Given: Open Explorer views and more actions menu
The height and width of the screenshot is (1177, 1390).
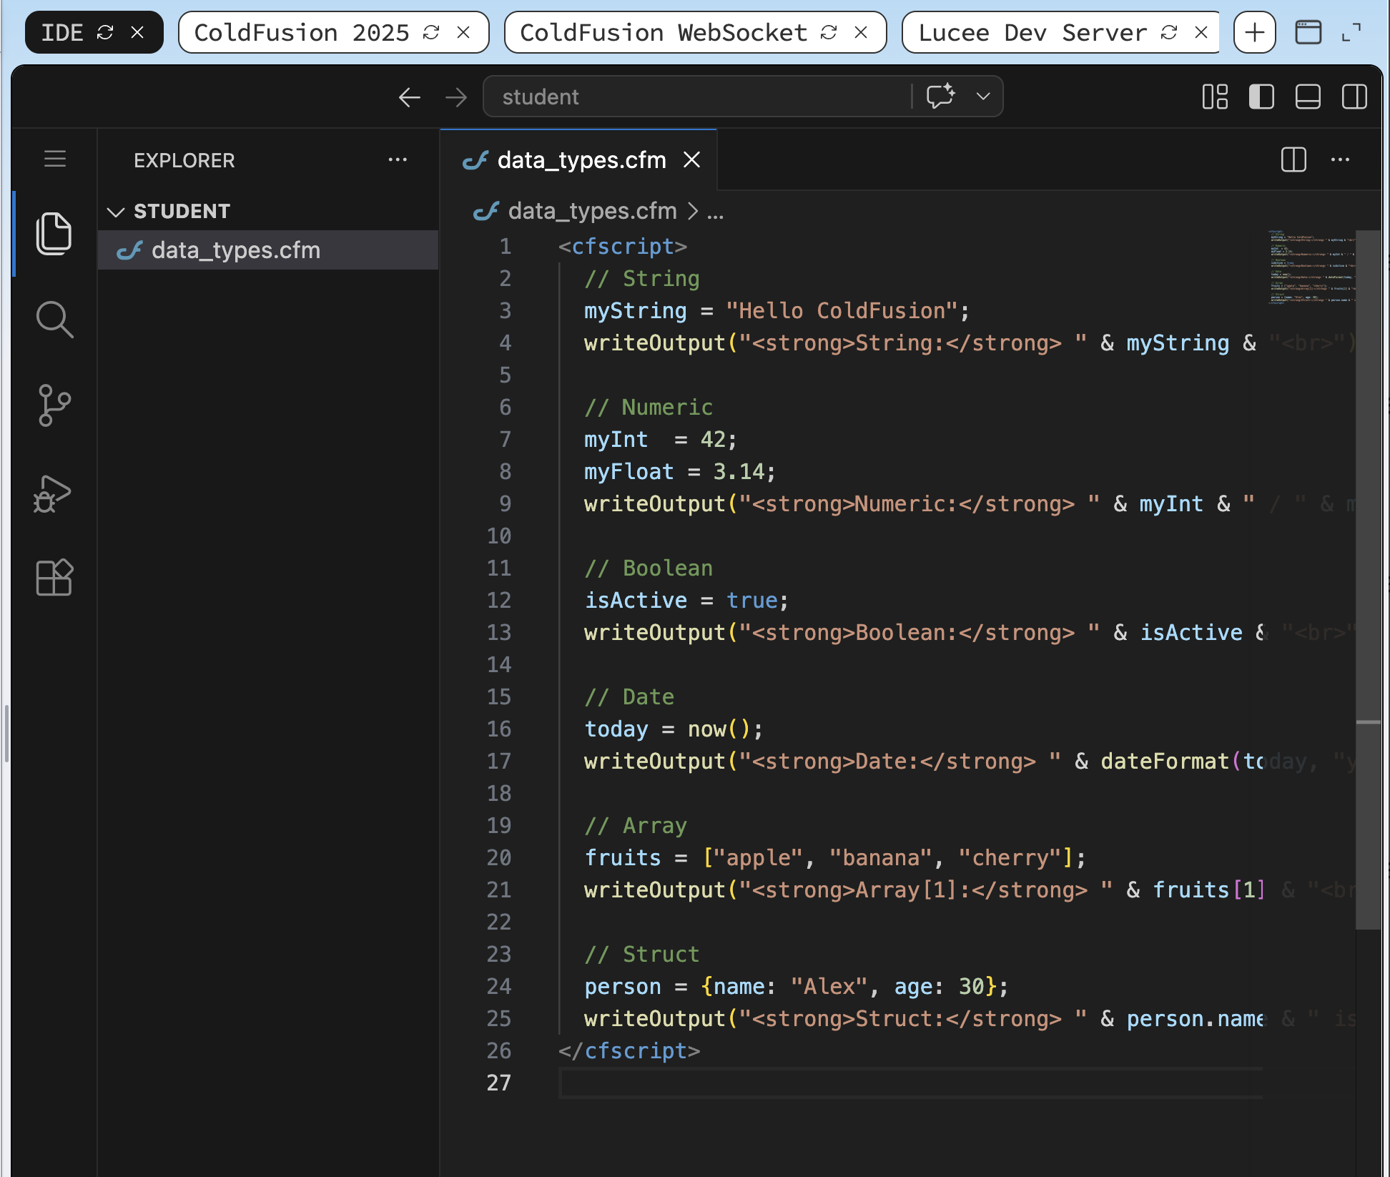Looking at the screenshot, I should point(398,159).
